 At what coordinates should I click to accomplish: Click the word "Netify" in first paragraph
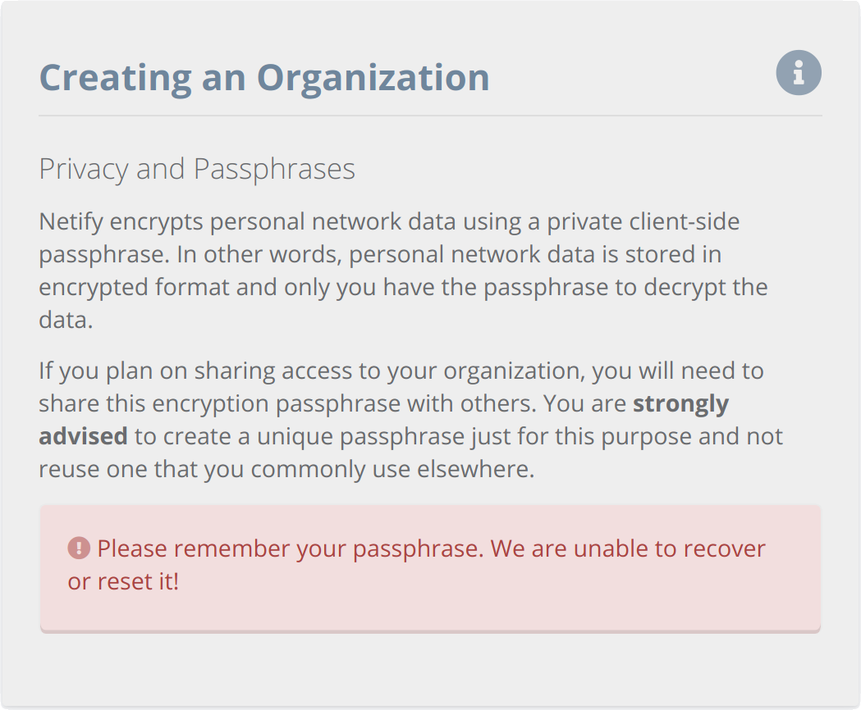click(x=71, y=221)
